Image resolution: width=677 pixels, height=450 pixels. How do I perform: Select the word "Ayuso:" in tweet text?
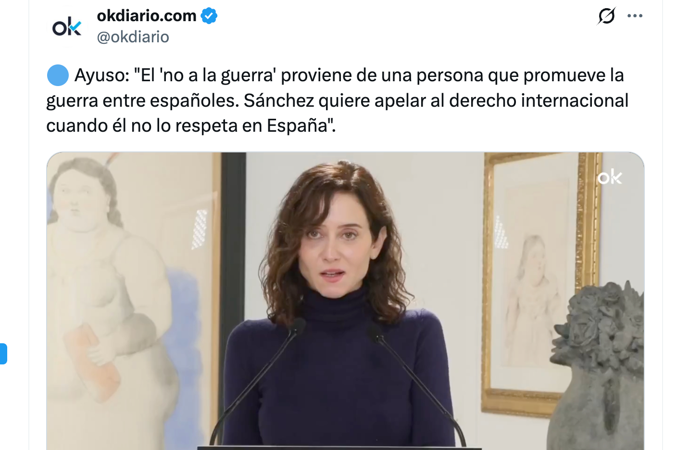(102, 75)
